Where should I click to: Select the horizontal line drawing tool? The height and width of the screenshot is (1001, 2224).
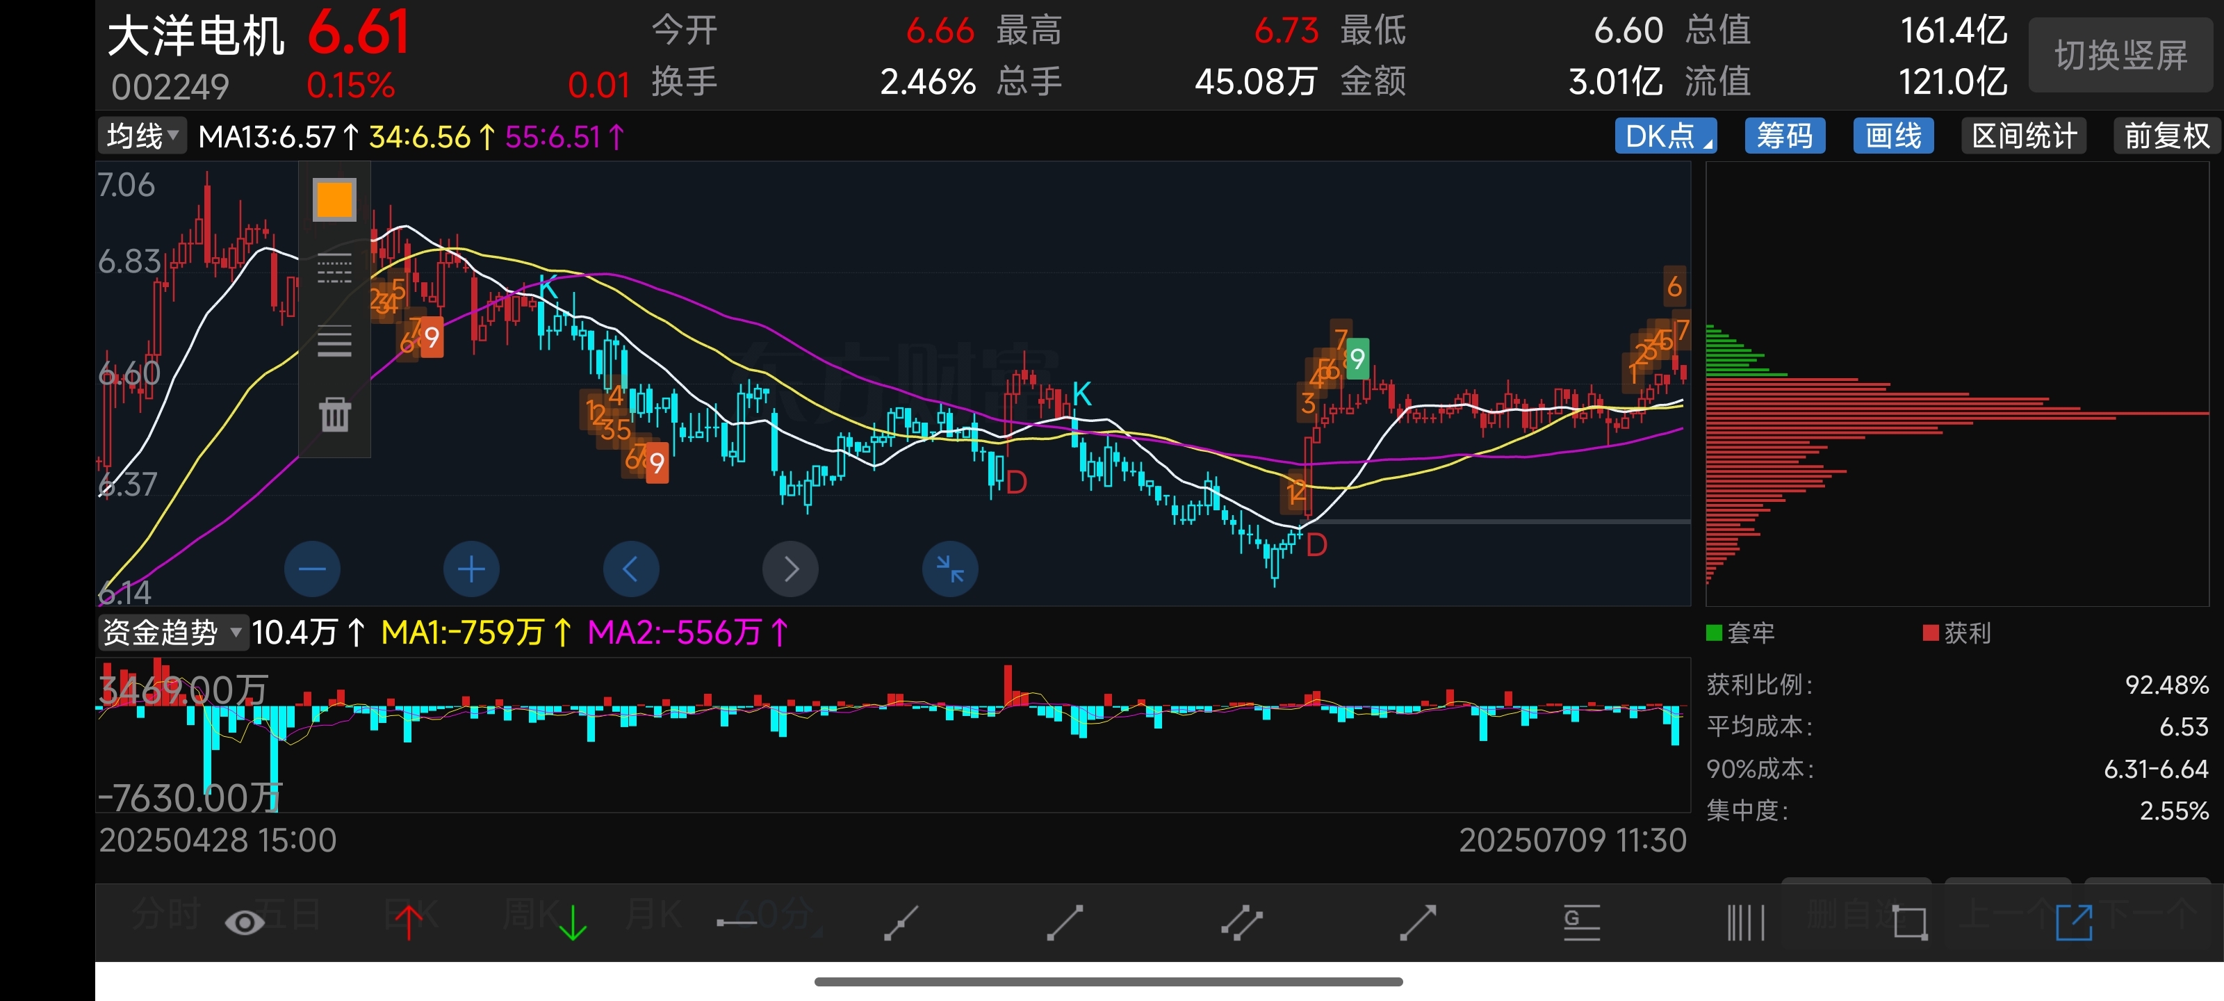(737, 922)
